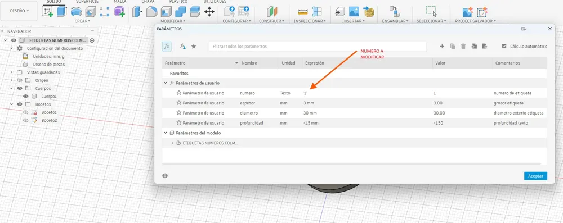
Task: Select the Revolve tool icon
Action: coord(76,12)
